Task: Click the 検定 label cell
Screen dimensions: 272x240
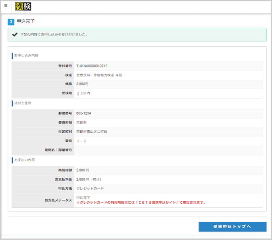Action: click(x=43, y=75)
